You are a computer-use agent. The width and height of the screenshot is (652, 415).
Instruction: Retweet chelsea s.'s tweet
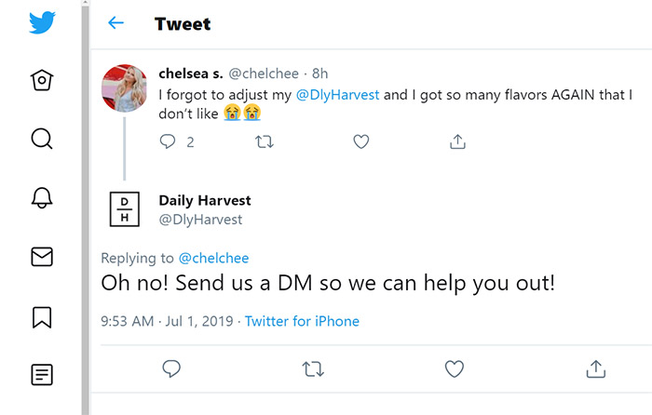265,142
